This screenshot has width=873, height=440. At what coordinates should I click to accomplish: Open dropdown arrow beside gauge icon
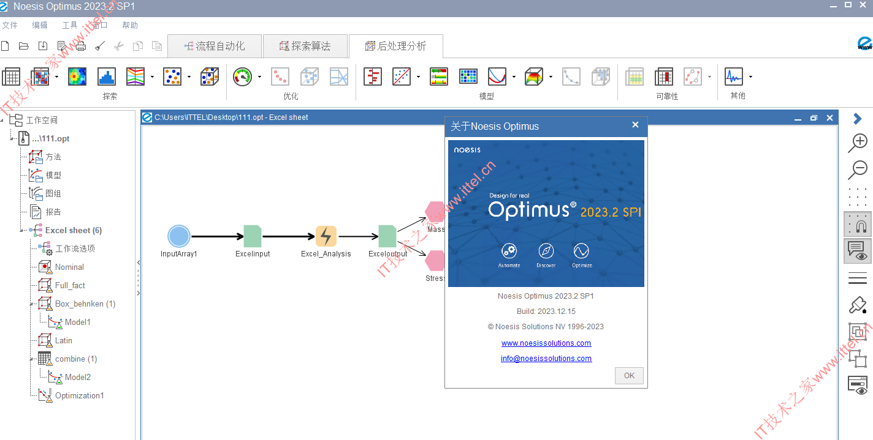coord(259,77)
